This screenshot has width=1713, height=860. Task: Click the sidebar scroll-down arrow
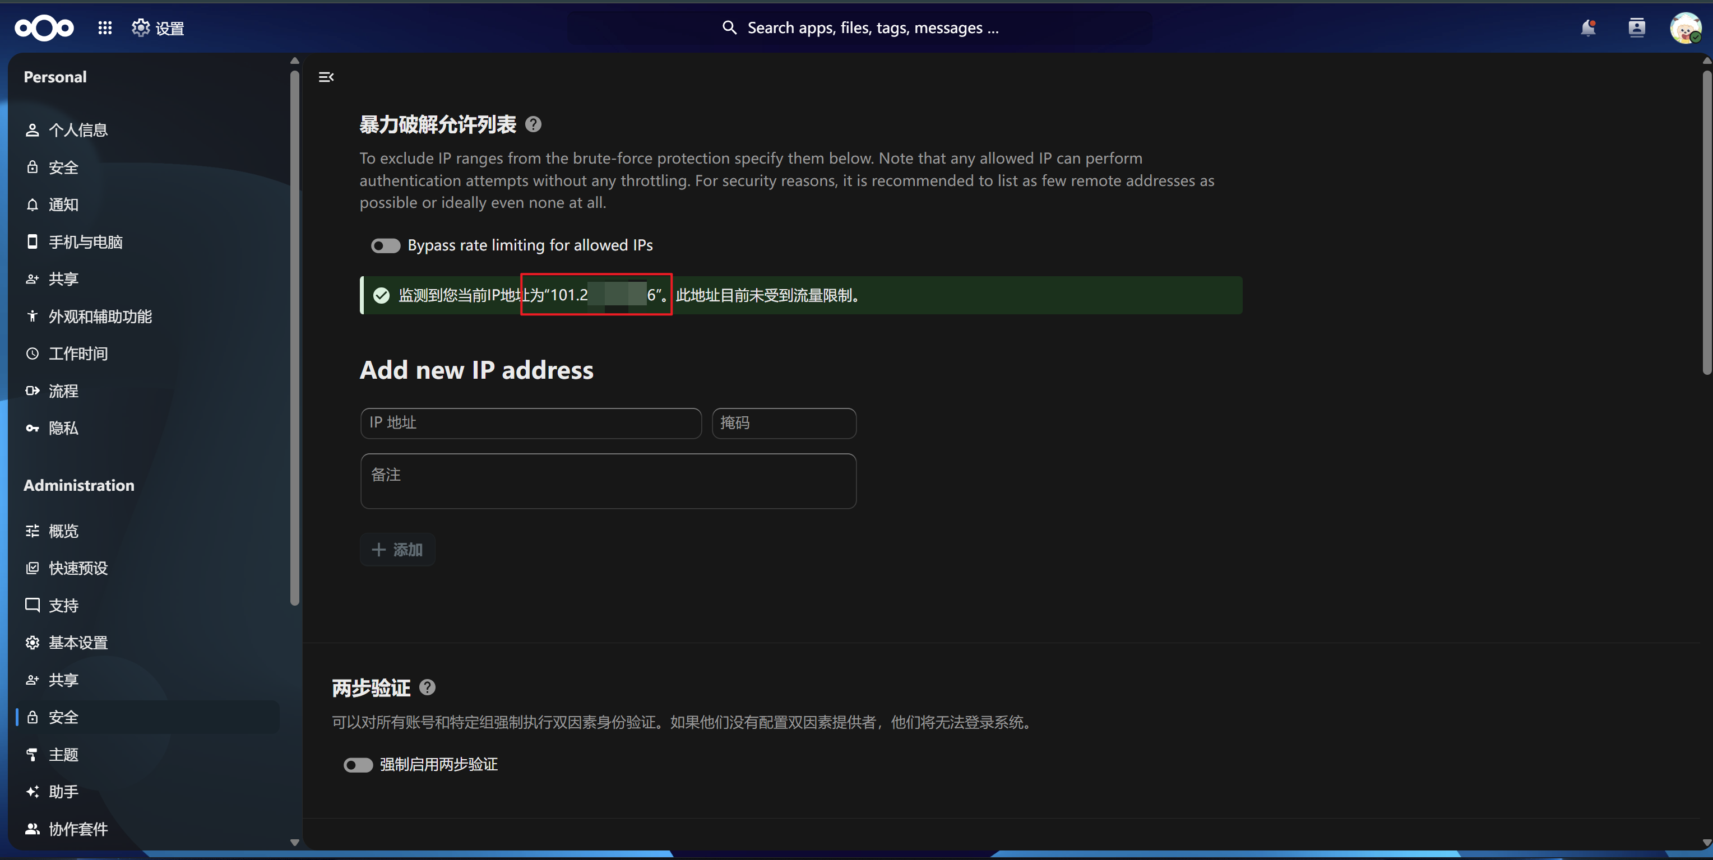coord(295,842)
